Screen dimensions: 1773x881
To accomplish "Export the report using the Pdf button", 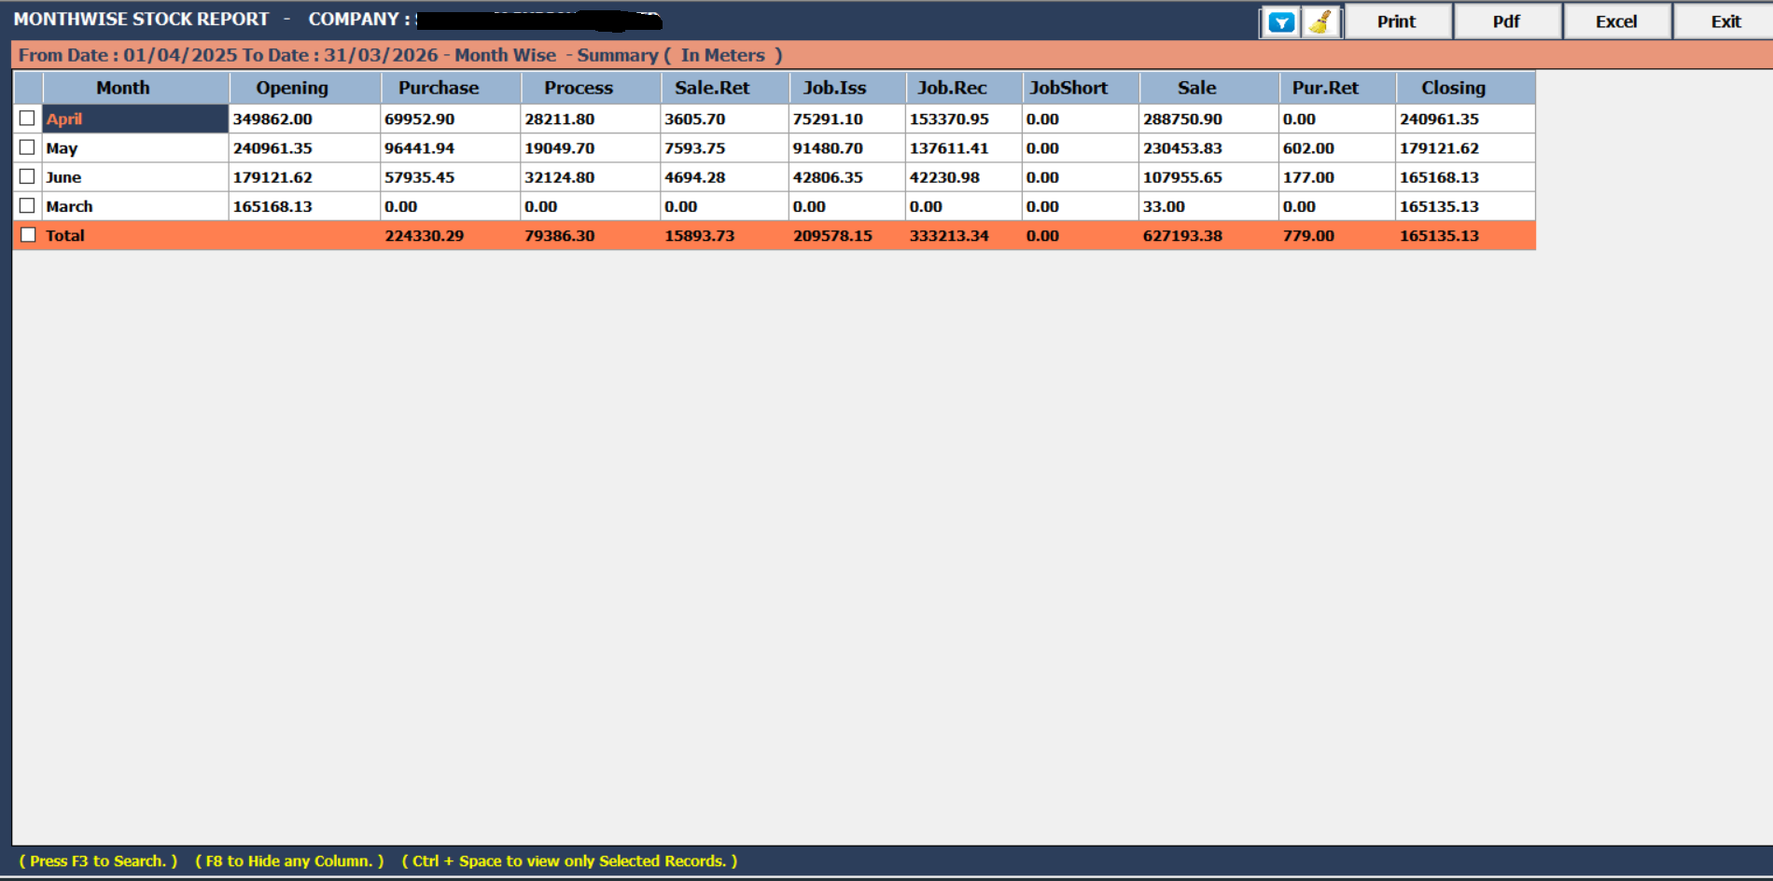I will (1506, 21).
